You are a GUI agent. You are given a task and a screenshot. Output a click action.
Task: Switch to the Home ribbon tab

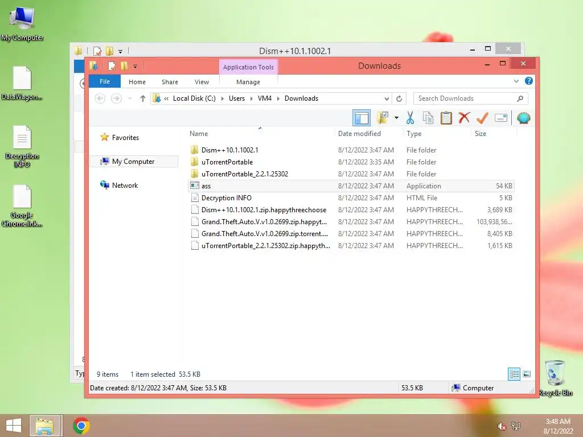coord(137,82)
